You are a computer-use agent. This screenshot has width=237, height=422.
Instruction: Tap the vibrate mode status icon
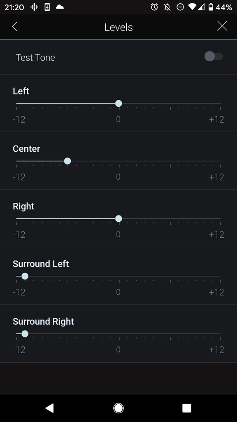[34, 7]
